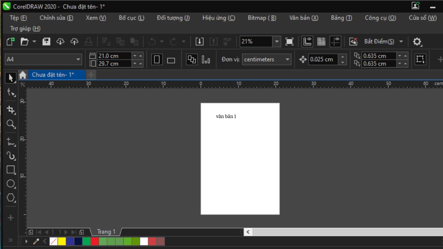
Task: Expand the redo history dropdown arrow
Action: point(183,41)
